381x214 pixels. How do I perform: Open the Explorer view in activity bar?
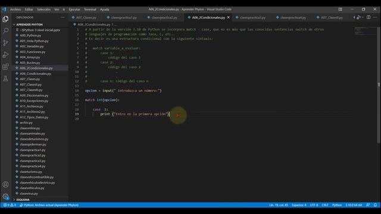[x=5, y=19]
